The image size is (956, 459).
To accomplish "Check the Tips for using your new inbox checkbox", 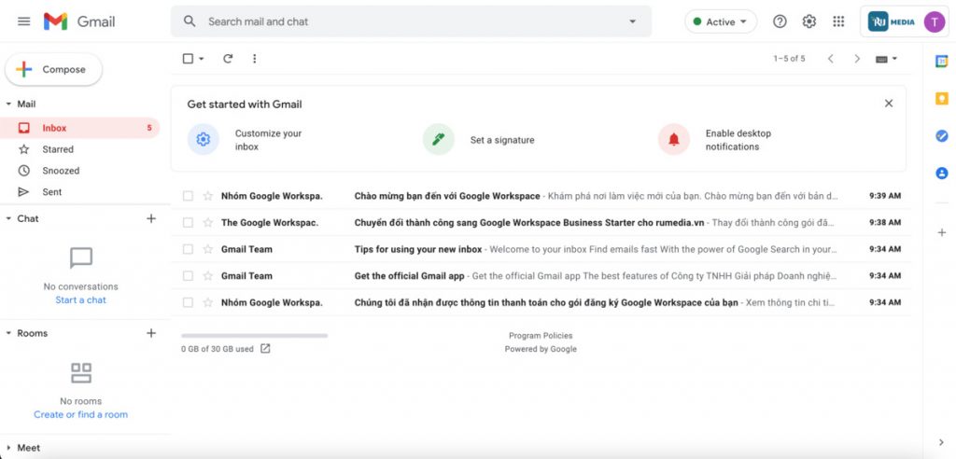I will [188, 249].
